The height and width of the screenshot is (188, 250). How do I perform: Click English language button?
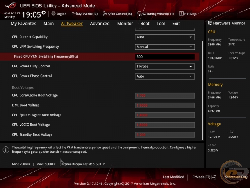tap(59, 14)
